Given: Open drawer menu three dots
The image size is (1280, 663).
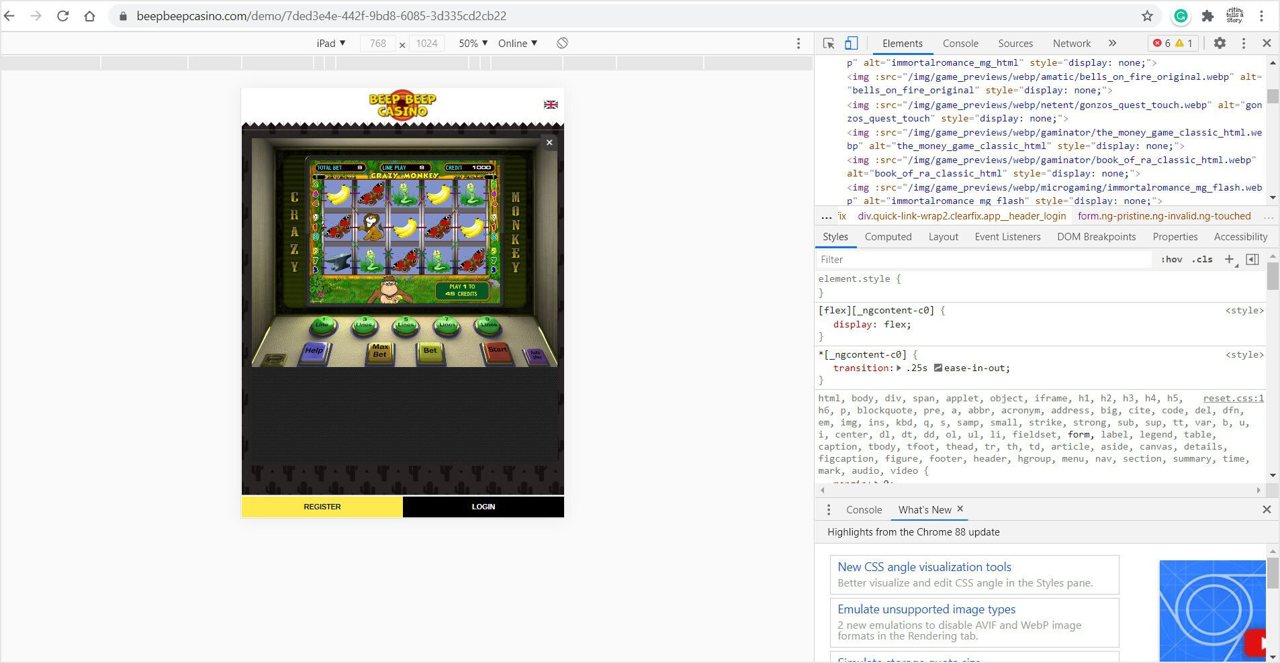Looking at the screenshot, I should 829,510.
